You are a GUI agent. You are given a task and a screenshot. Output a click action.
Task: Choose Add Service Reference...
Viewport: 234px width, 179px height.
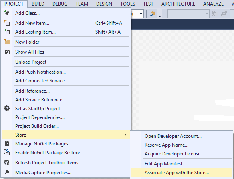point(66,99)
